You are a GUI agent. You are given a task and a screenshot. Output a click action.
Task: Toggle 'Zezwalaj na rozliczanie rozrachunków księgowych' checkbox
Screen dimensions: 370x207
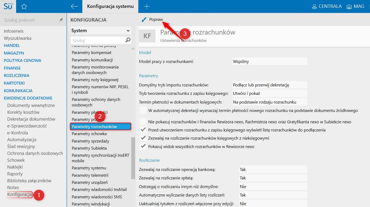pyautogui.click(x=143, y=138)
